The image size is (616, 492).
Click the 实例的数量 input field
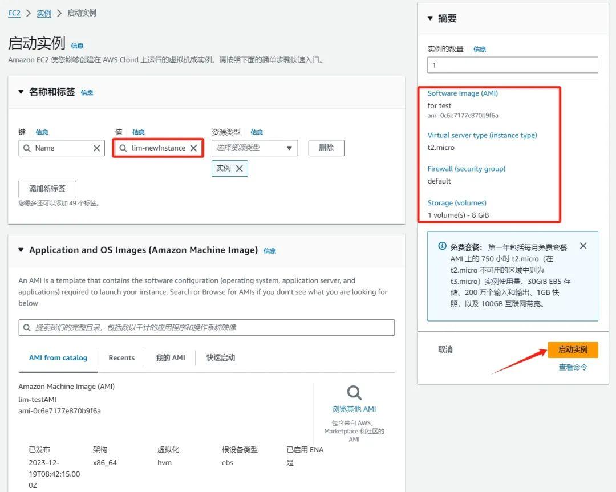click(512, 64)
